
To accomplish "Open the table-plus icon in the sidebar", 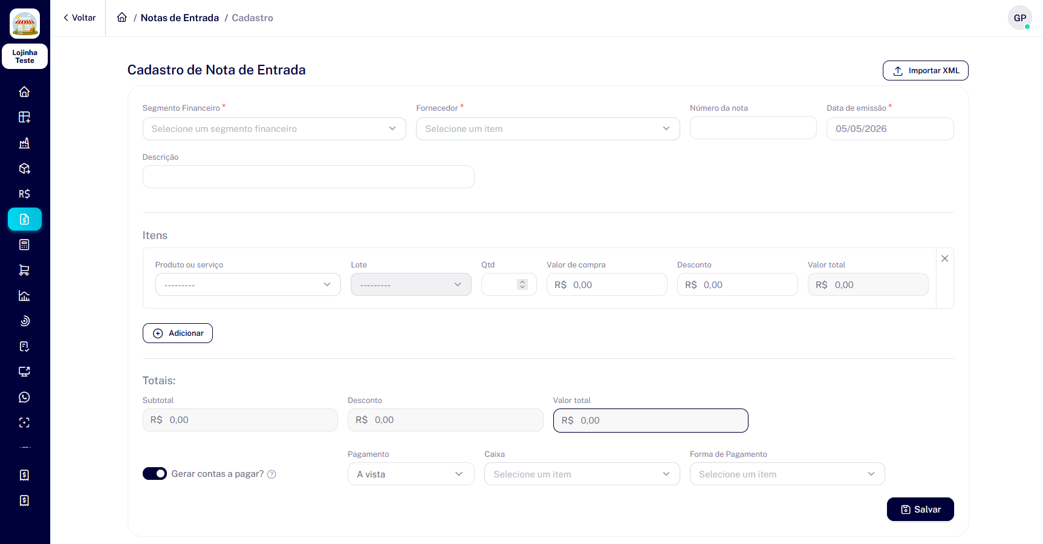I will point(24,117).
